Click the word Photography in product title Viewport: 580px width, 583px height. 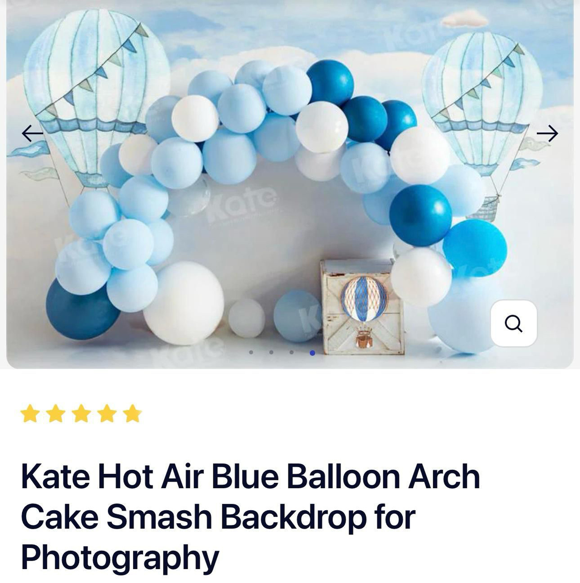tap(120, 557)
